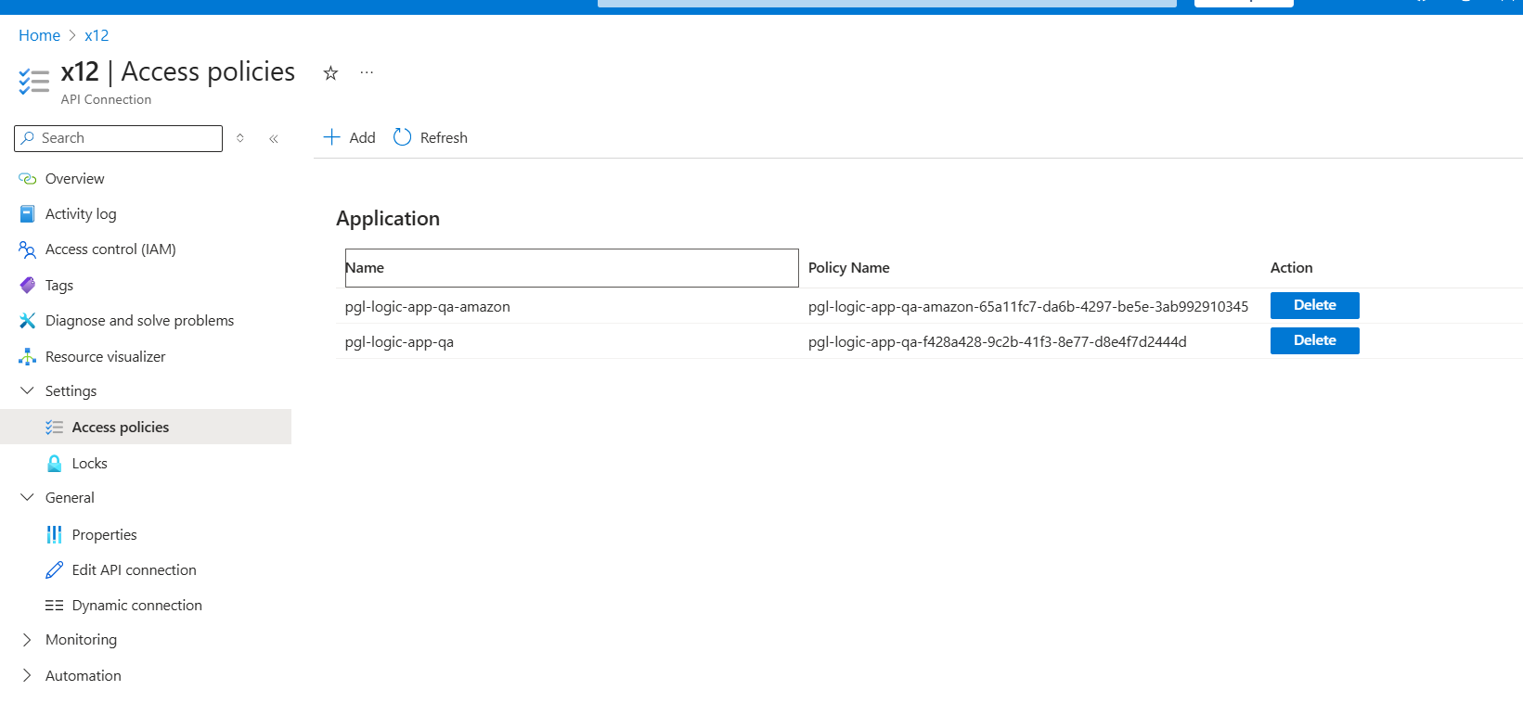Collapse the sidebar with double chevron

pos(274,138)
